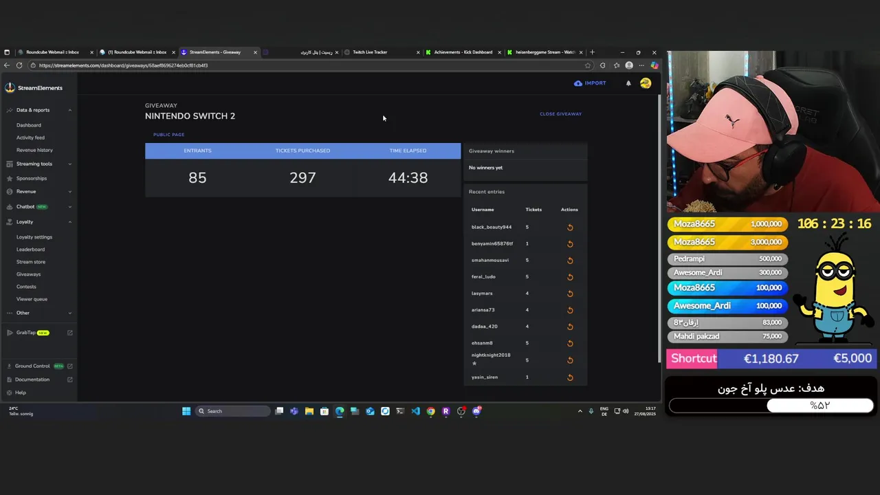Click the action icon for ehsanm8
880x495 pixels.
[570, 343]
